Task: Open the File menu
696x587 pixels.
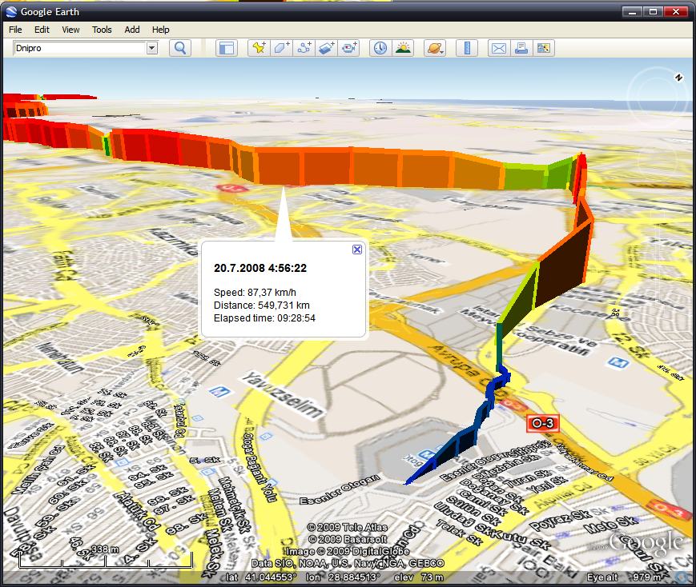Action: point(15,30)
